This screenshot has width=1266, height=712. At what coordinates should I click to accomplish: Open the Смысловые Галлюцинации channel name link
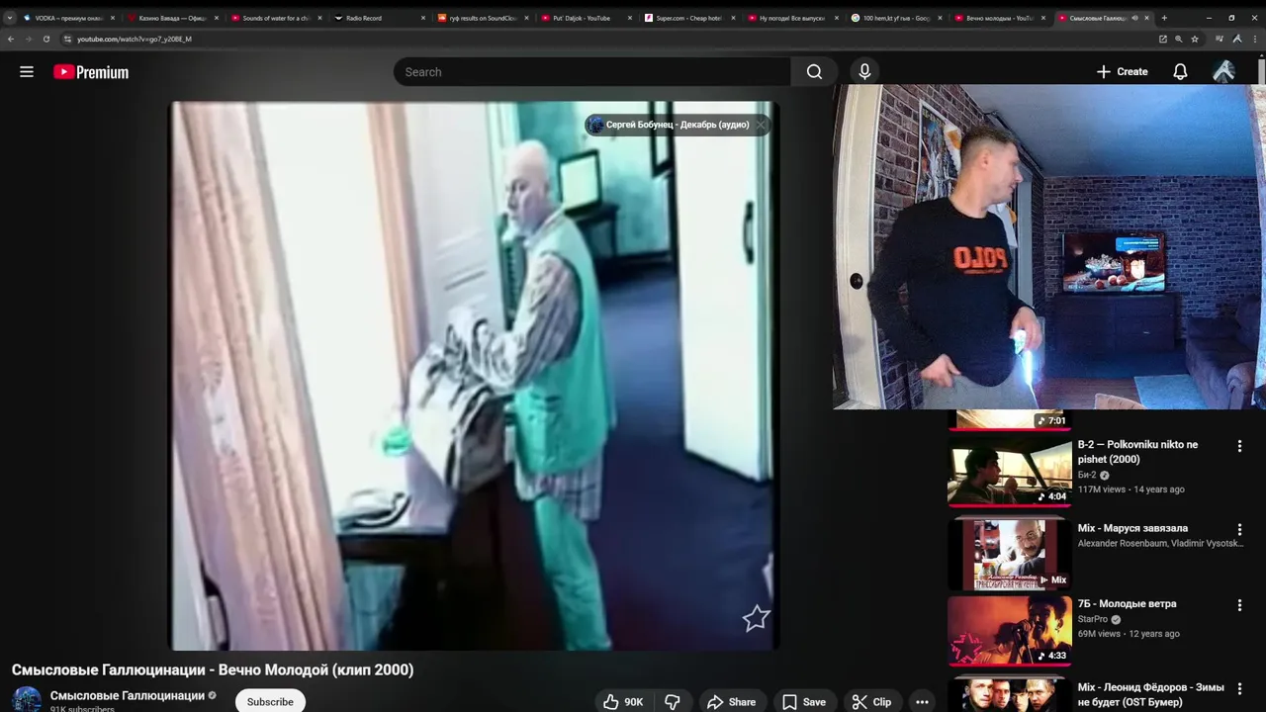[x=128, y=696]
